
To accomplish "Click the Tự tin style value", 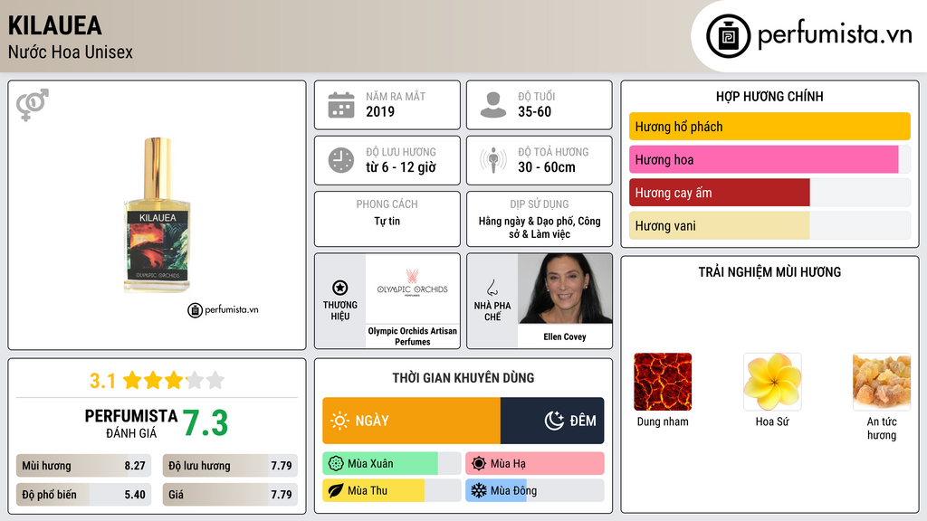I will point(387,221).
